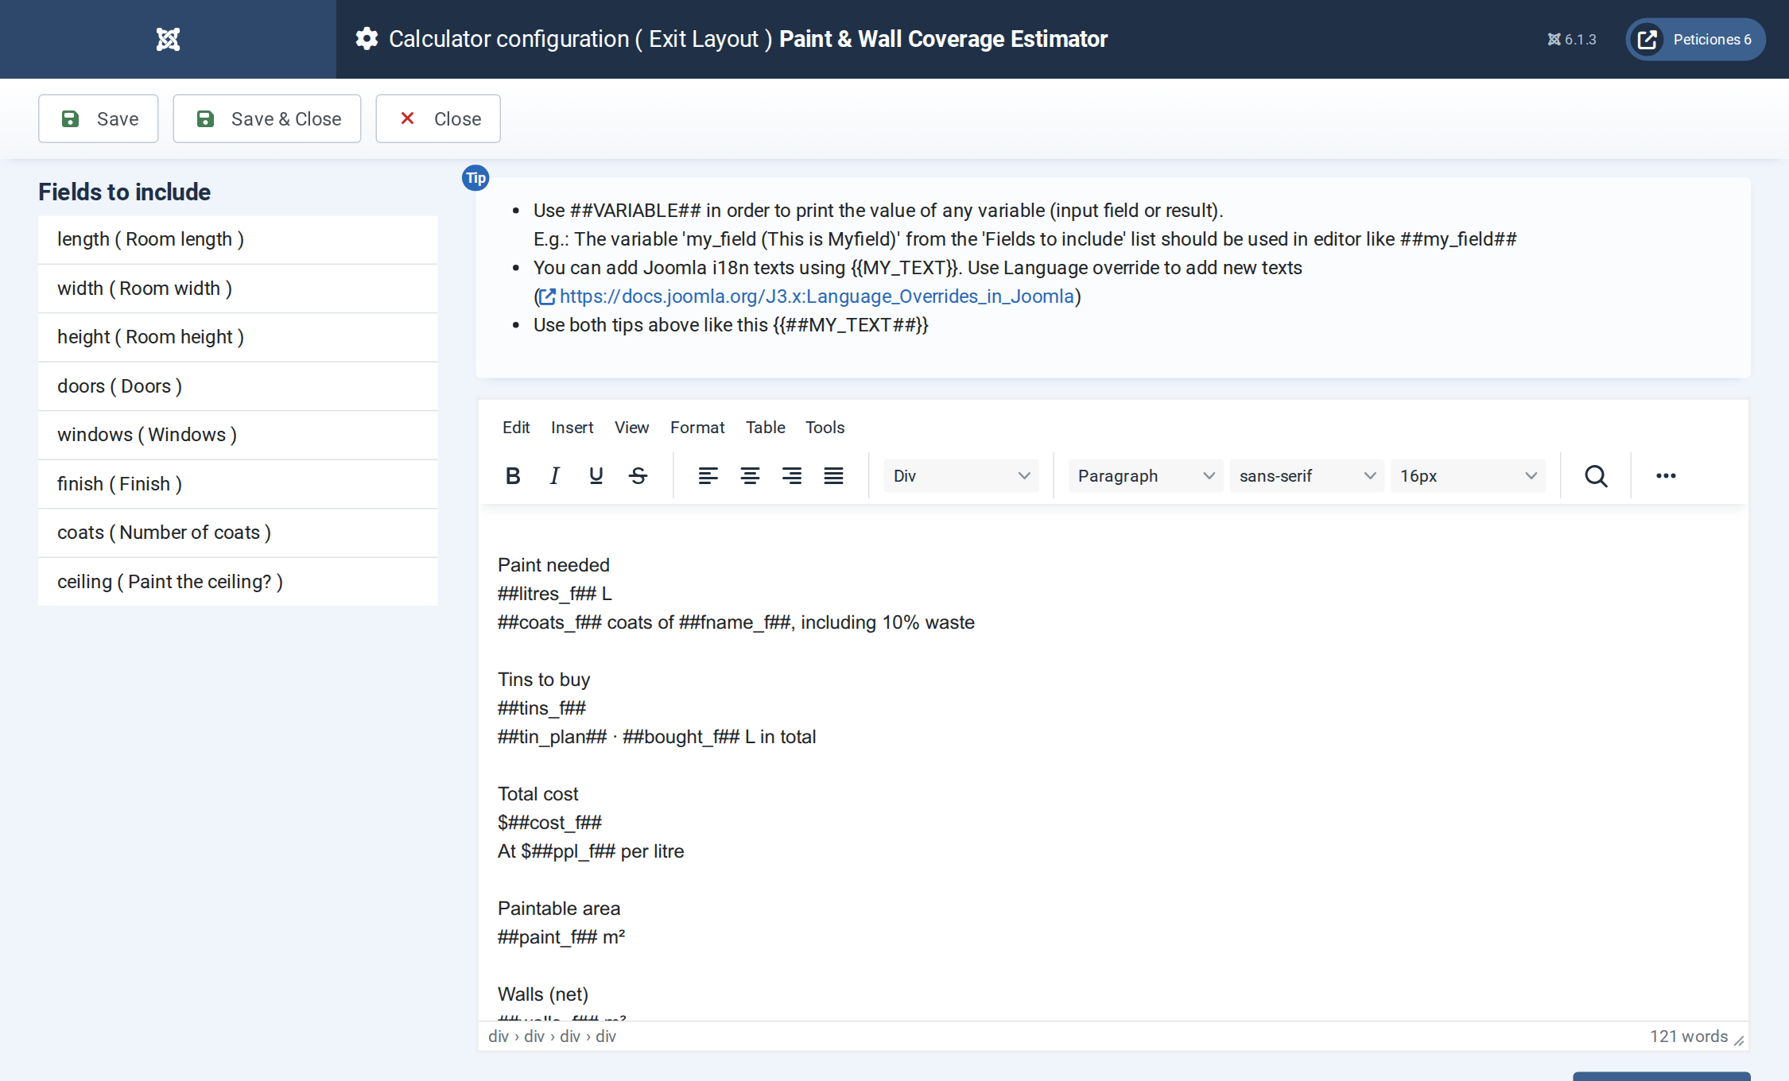Screen dimensions: 1789x1081
Task: Open the sans-serif font dropdown
Action: click(1306, 476)
